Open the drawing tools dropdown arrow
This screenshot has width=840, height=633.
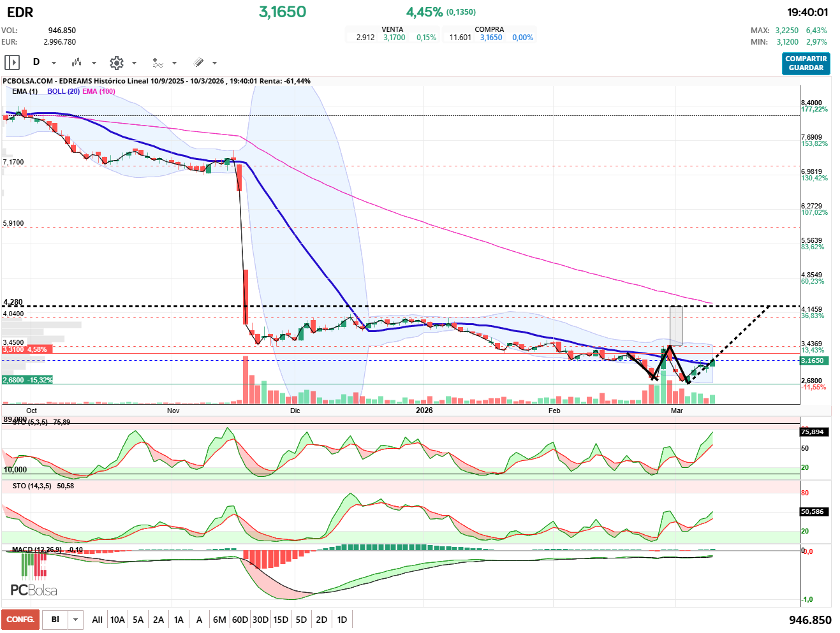click(x=214, y=63)
